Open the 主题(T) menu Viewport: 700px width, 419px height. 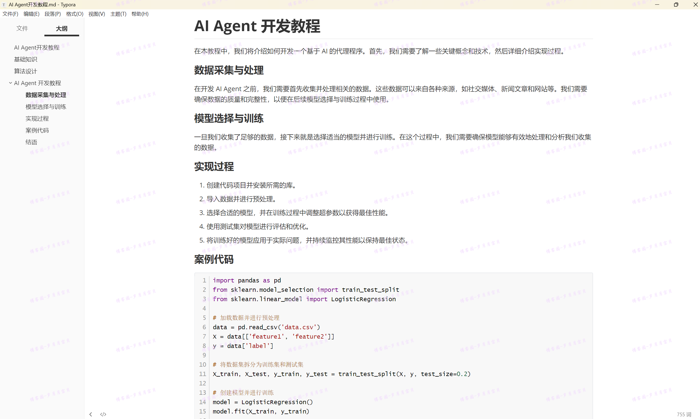pos(118,14)
